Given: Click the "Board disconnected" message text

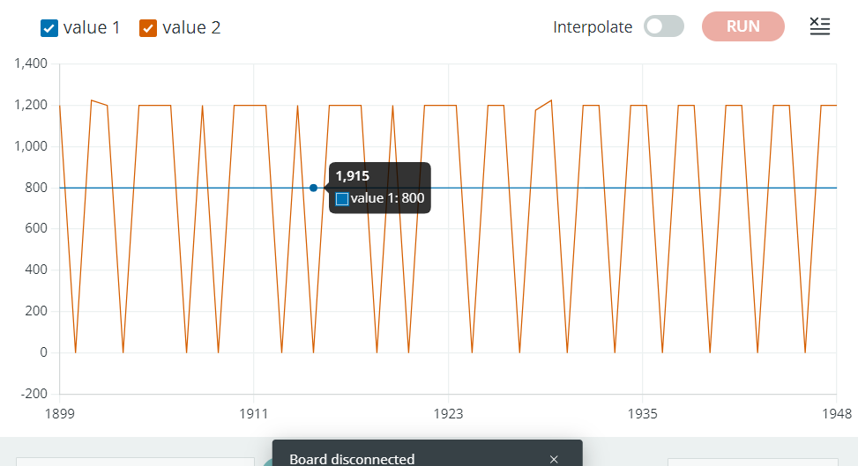Looking at the screenshot, I should [x=352, y=459].
